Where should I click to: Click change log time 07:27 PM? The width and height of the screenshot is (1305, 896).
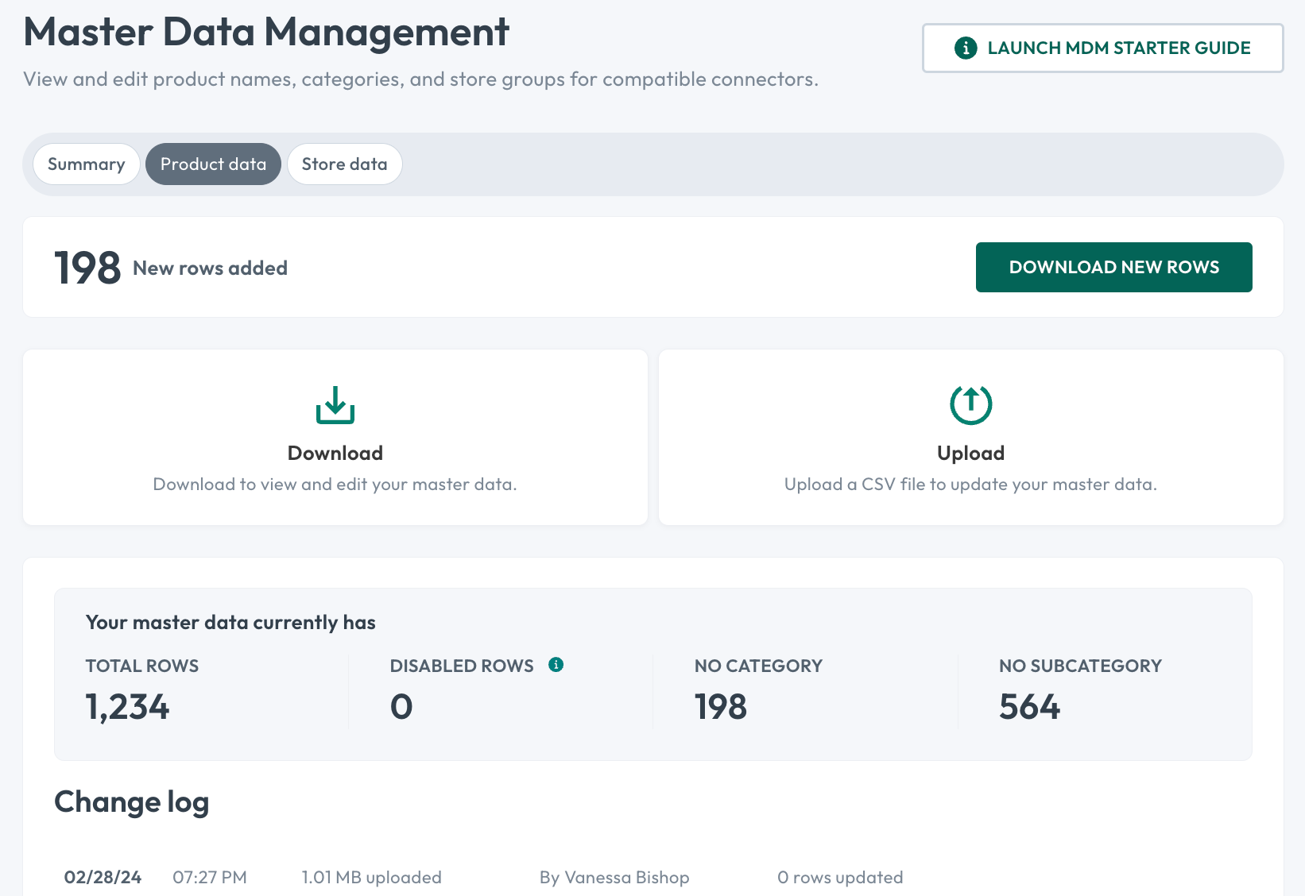210,878
